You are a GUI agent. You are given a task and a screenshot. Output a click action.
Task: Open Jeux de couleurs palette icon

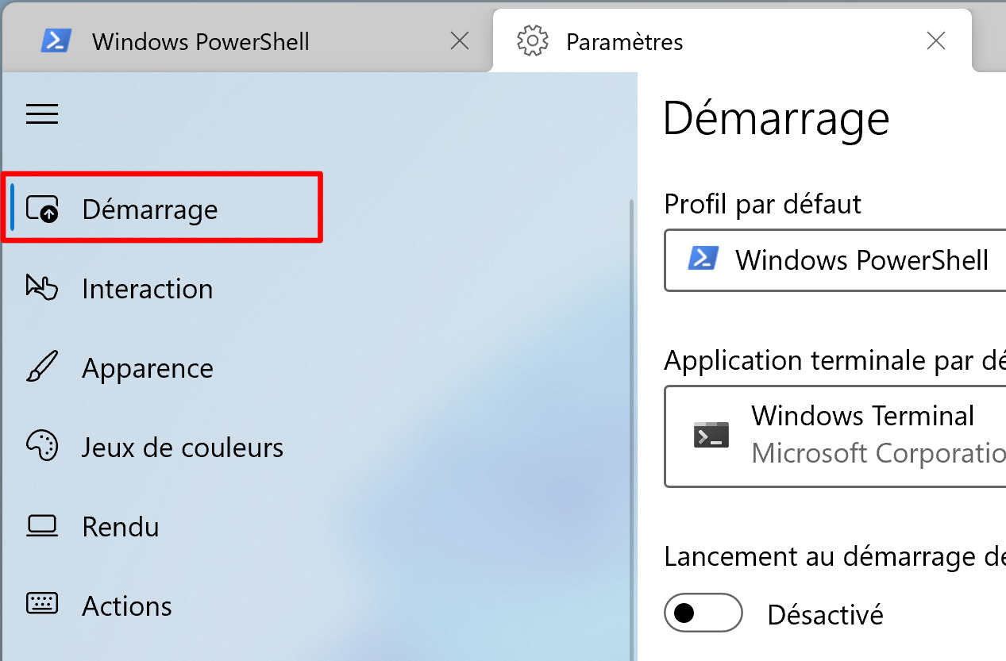pyautogui.click(x=42, y=447)
